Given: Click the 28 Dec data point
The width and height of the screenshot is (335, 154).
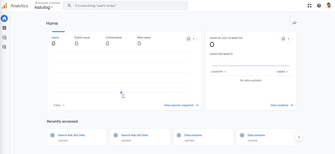Looking at the screenshot, I should click(x=121, y=93).
